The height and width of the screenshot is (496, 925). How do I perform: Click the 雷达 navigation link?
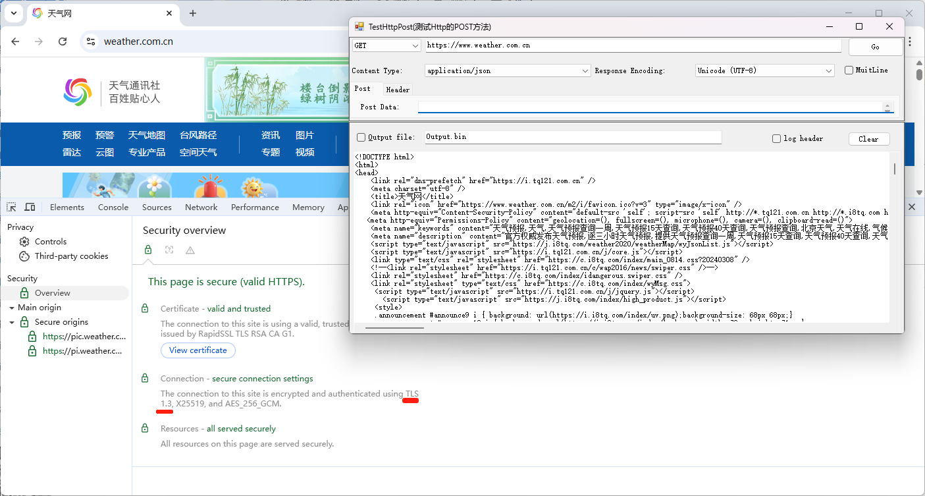point(72,152)
